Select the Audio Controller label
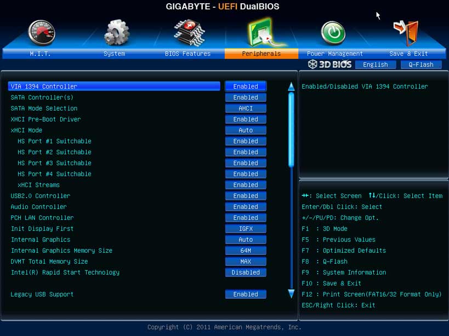 point(39,206)
